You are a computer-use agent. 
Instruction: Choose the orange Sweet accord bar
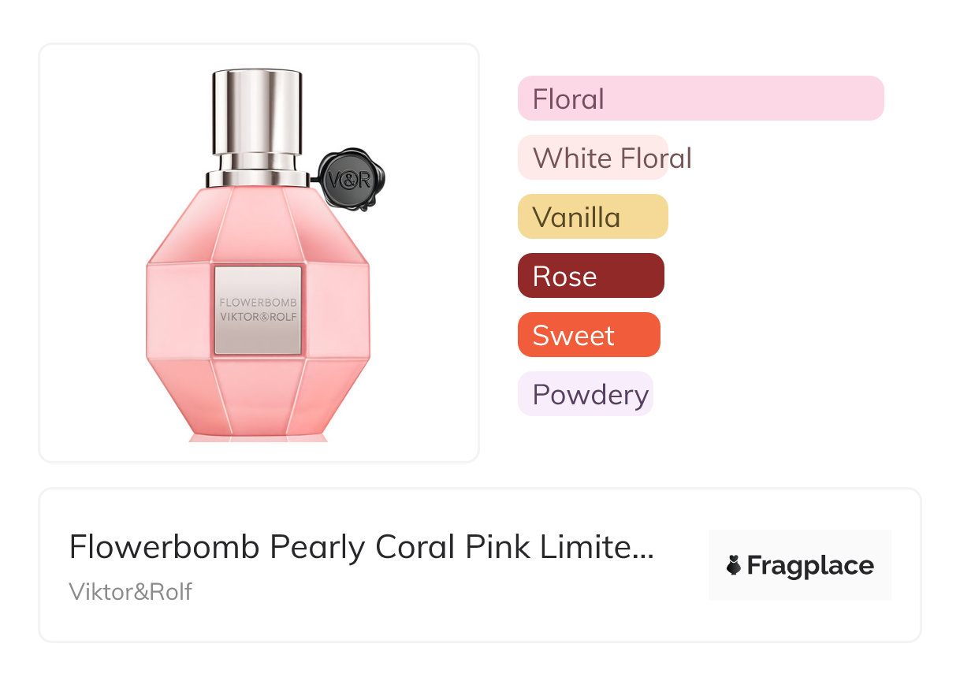(x=589, y=335)
